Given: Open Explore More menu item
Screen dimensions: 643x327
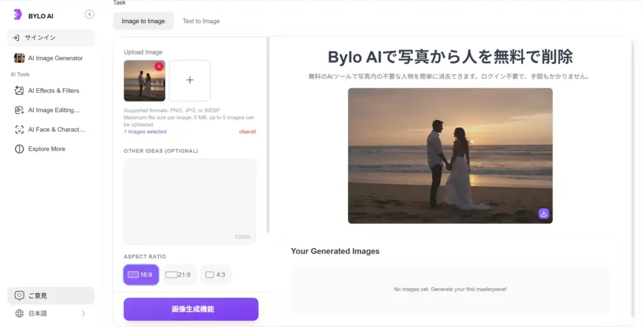Looking at the screenshot, I should coord(51,149).
